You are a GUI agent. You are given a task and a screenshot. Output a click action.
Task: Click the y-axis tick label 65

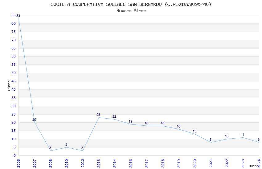click(x=14, y=48)
